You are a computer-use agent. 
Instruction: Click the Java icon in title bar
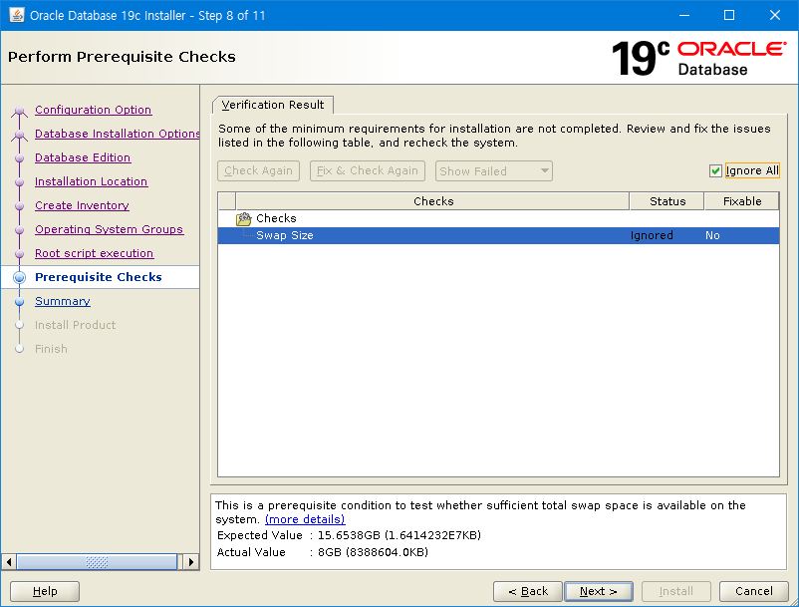(16, 16)
